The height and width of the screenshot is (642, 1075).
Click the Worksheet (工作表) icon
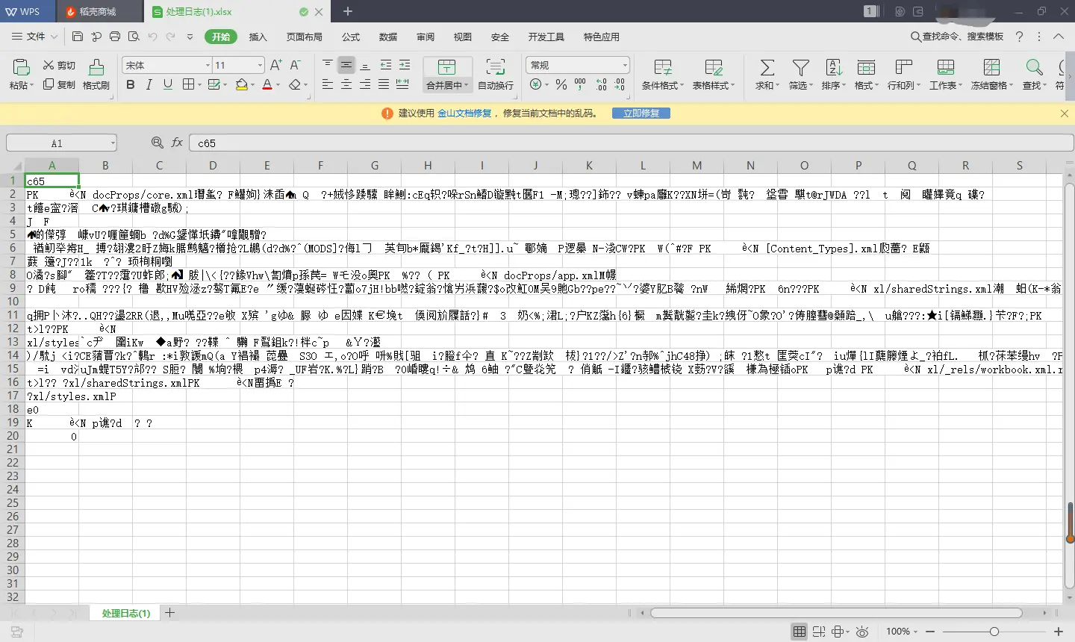(946, 68)
